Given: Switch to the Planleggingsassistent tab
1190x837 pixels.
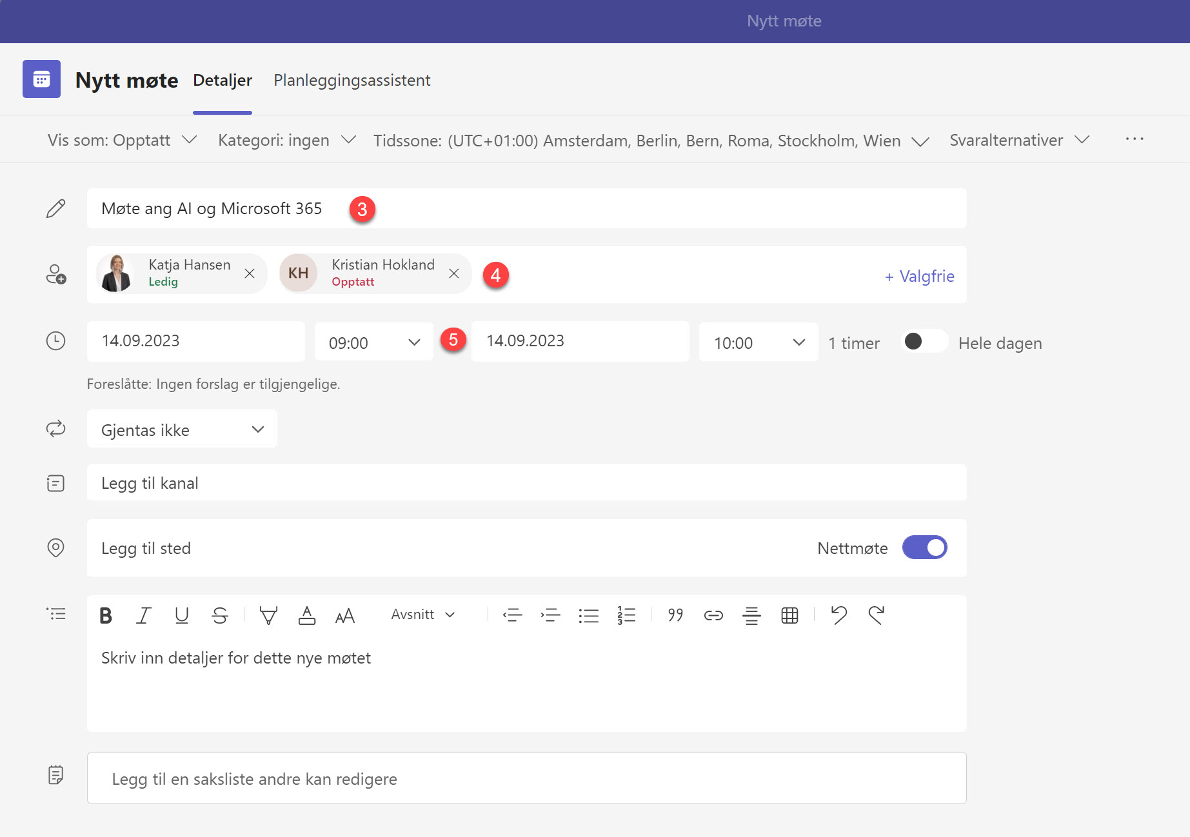Looking at the screenshot, I should (x=352, y=80).
